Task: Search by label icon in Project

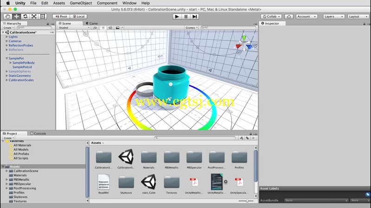Action: coord(247,138)
